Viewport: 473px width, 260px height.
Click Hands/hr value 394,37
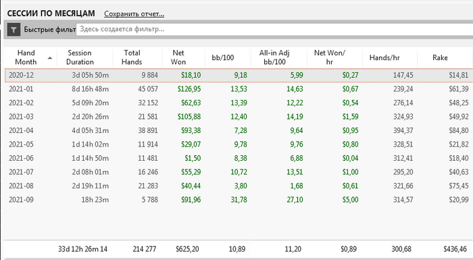coord(403,130)
